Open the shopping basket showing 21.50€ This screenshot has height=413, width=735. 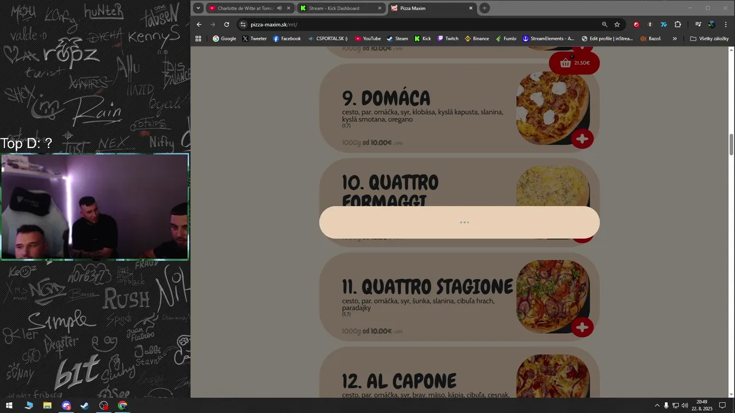tap(574, 63)
